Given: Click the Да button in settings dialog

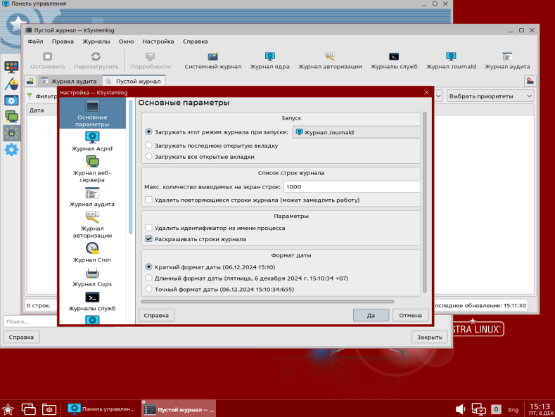Looking at the screenshot, I should click(x=371, y=315).
